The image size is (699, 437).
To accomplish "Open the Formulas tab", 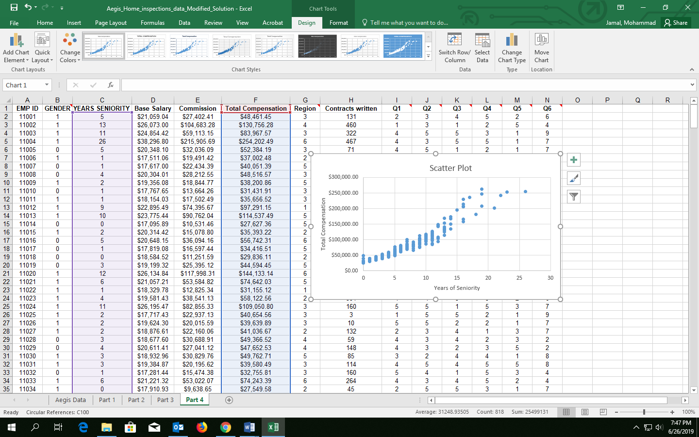I will pyautogui.click(x=152, y=23).
